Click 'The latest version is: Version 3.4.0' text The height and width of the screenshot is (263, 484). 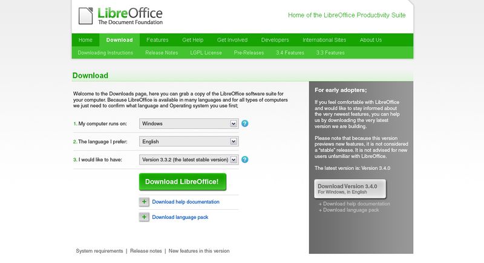(x=353, y=168)
